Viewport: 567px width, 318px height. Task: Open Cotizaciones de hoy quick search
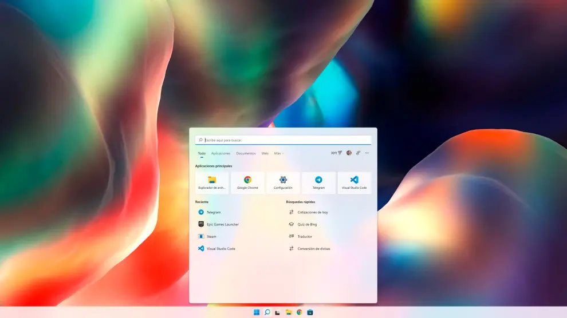click(312, 212)
